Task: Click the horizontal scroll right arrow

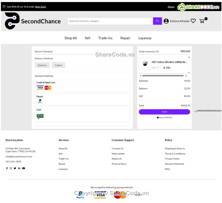Action: point(186,76)
